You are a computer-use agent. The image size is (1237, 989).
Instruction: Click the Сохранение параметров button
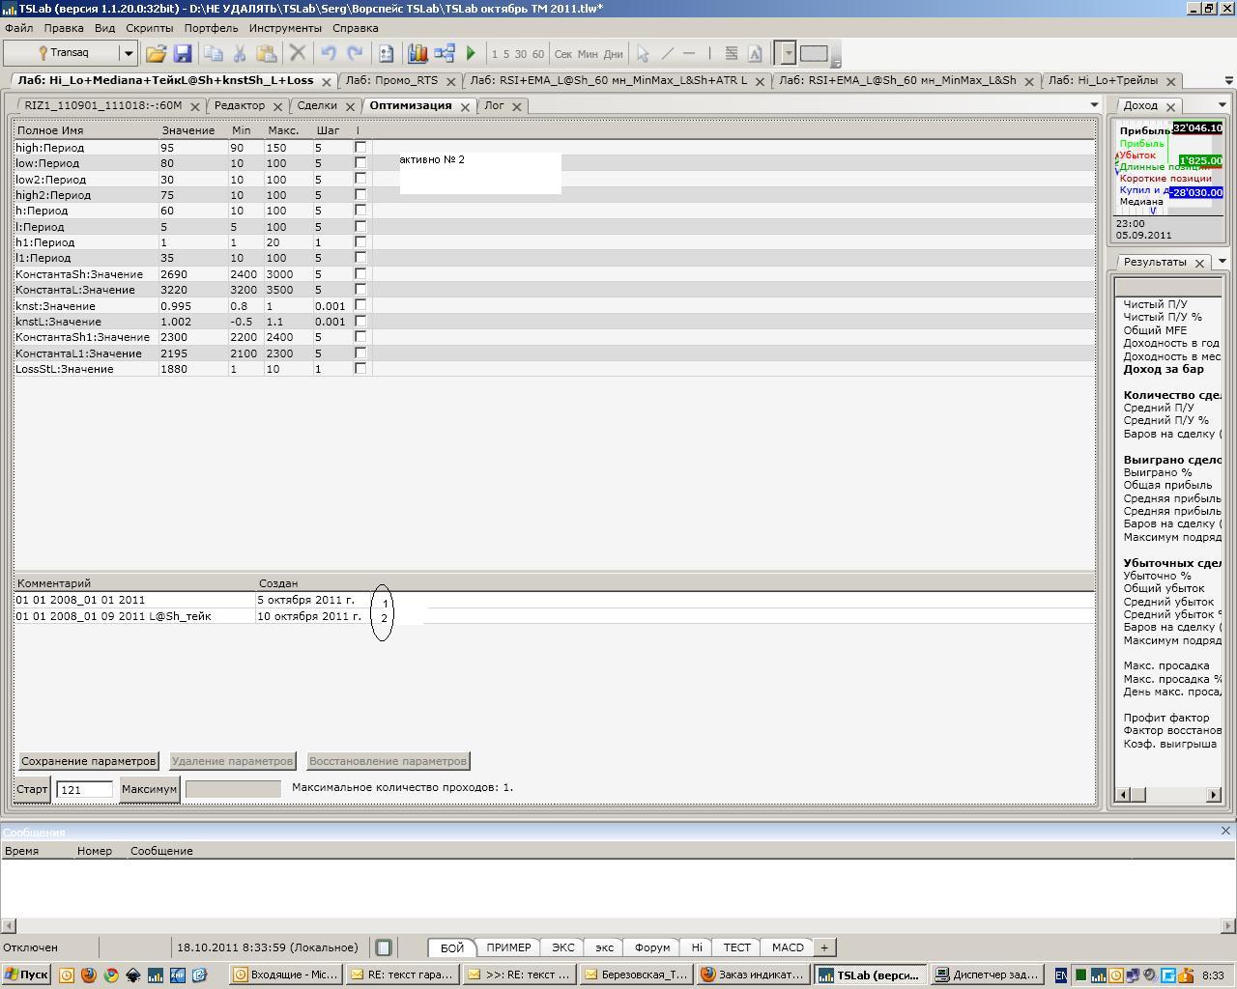(x=88, y=761)
